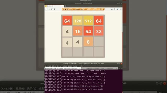This screenshot has height=93, width=167.
Task: Click the Firefox back arrow button
Action: click(46, 9)
